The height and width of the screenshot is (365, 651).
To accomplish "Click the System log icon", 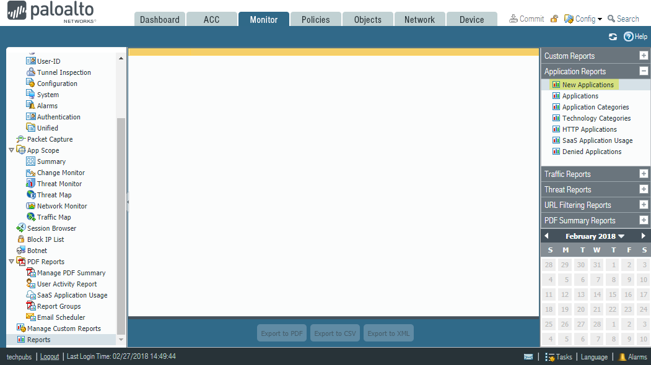I will (31, 94).
